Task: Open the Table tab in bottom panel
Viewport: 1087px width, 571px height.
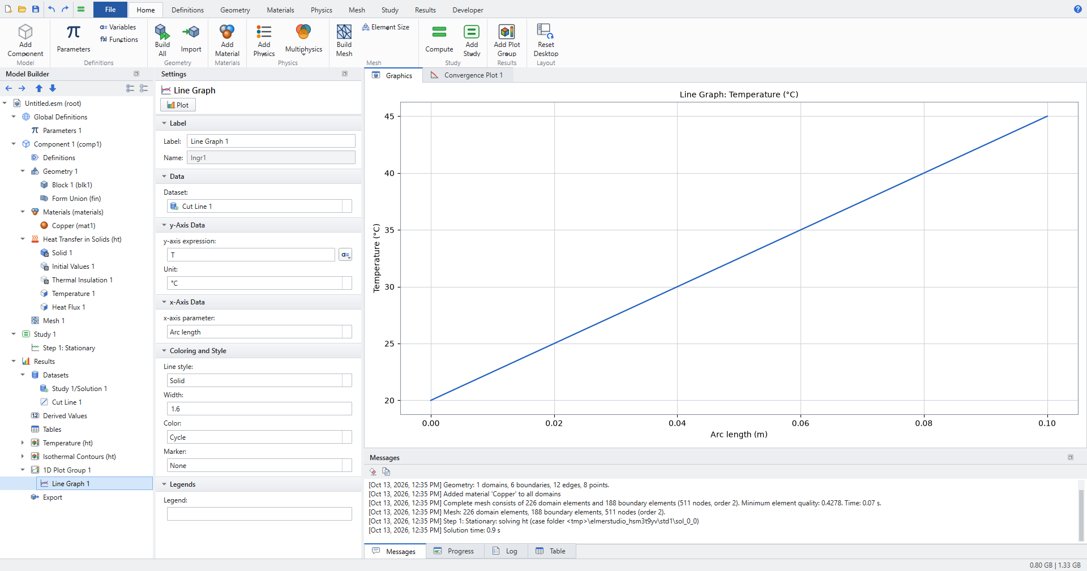Action: tap(551, 551)
